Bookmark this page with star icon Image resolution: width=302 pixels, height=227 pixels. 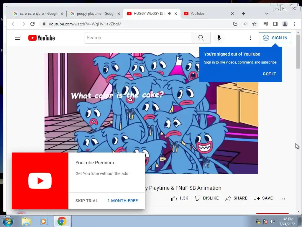254,24
